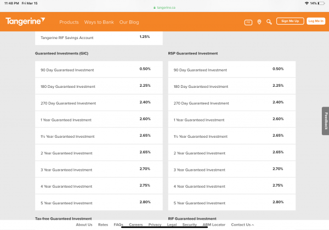Open Our Blog from navigation
Screen dimensions: 329x230
pos(129,22)
